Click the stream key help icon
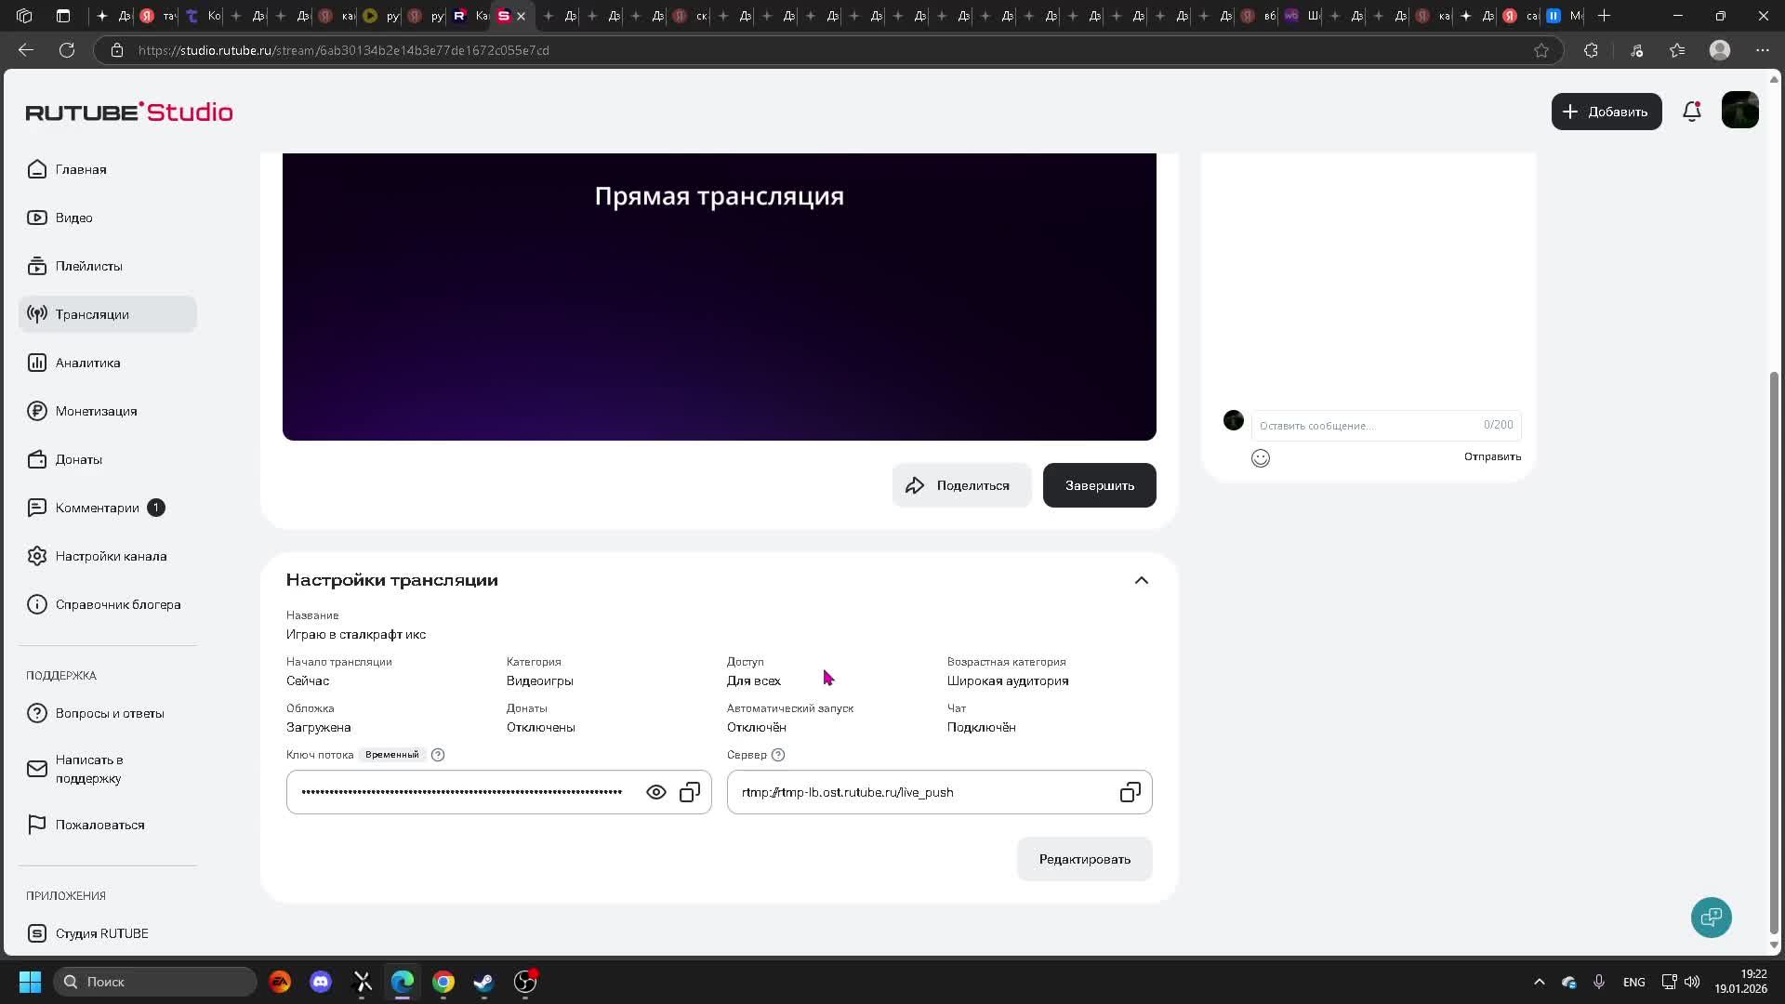The width and height of the screenshot is (1785, 1004). pyautogui.click(x=438, y=755)
